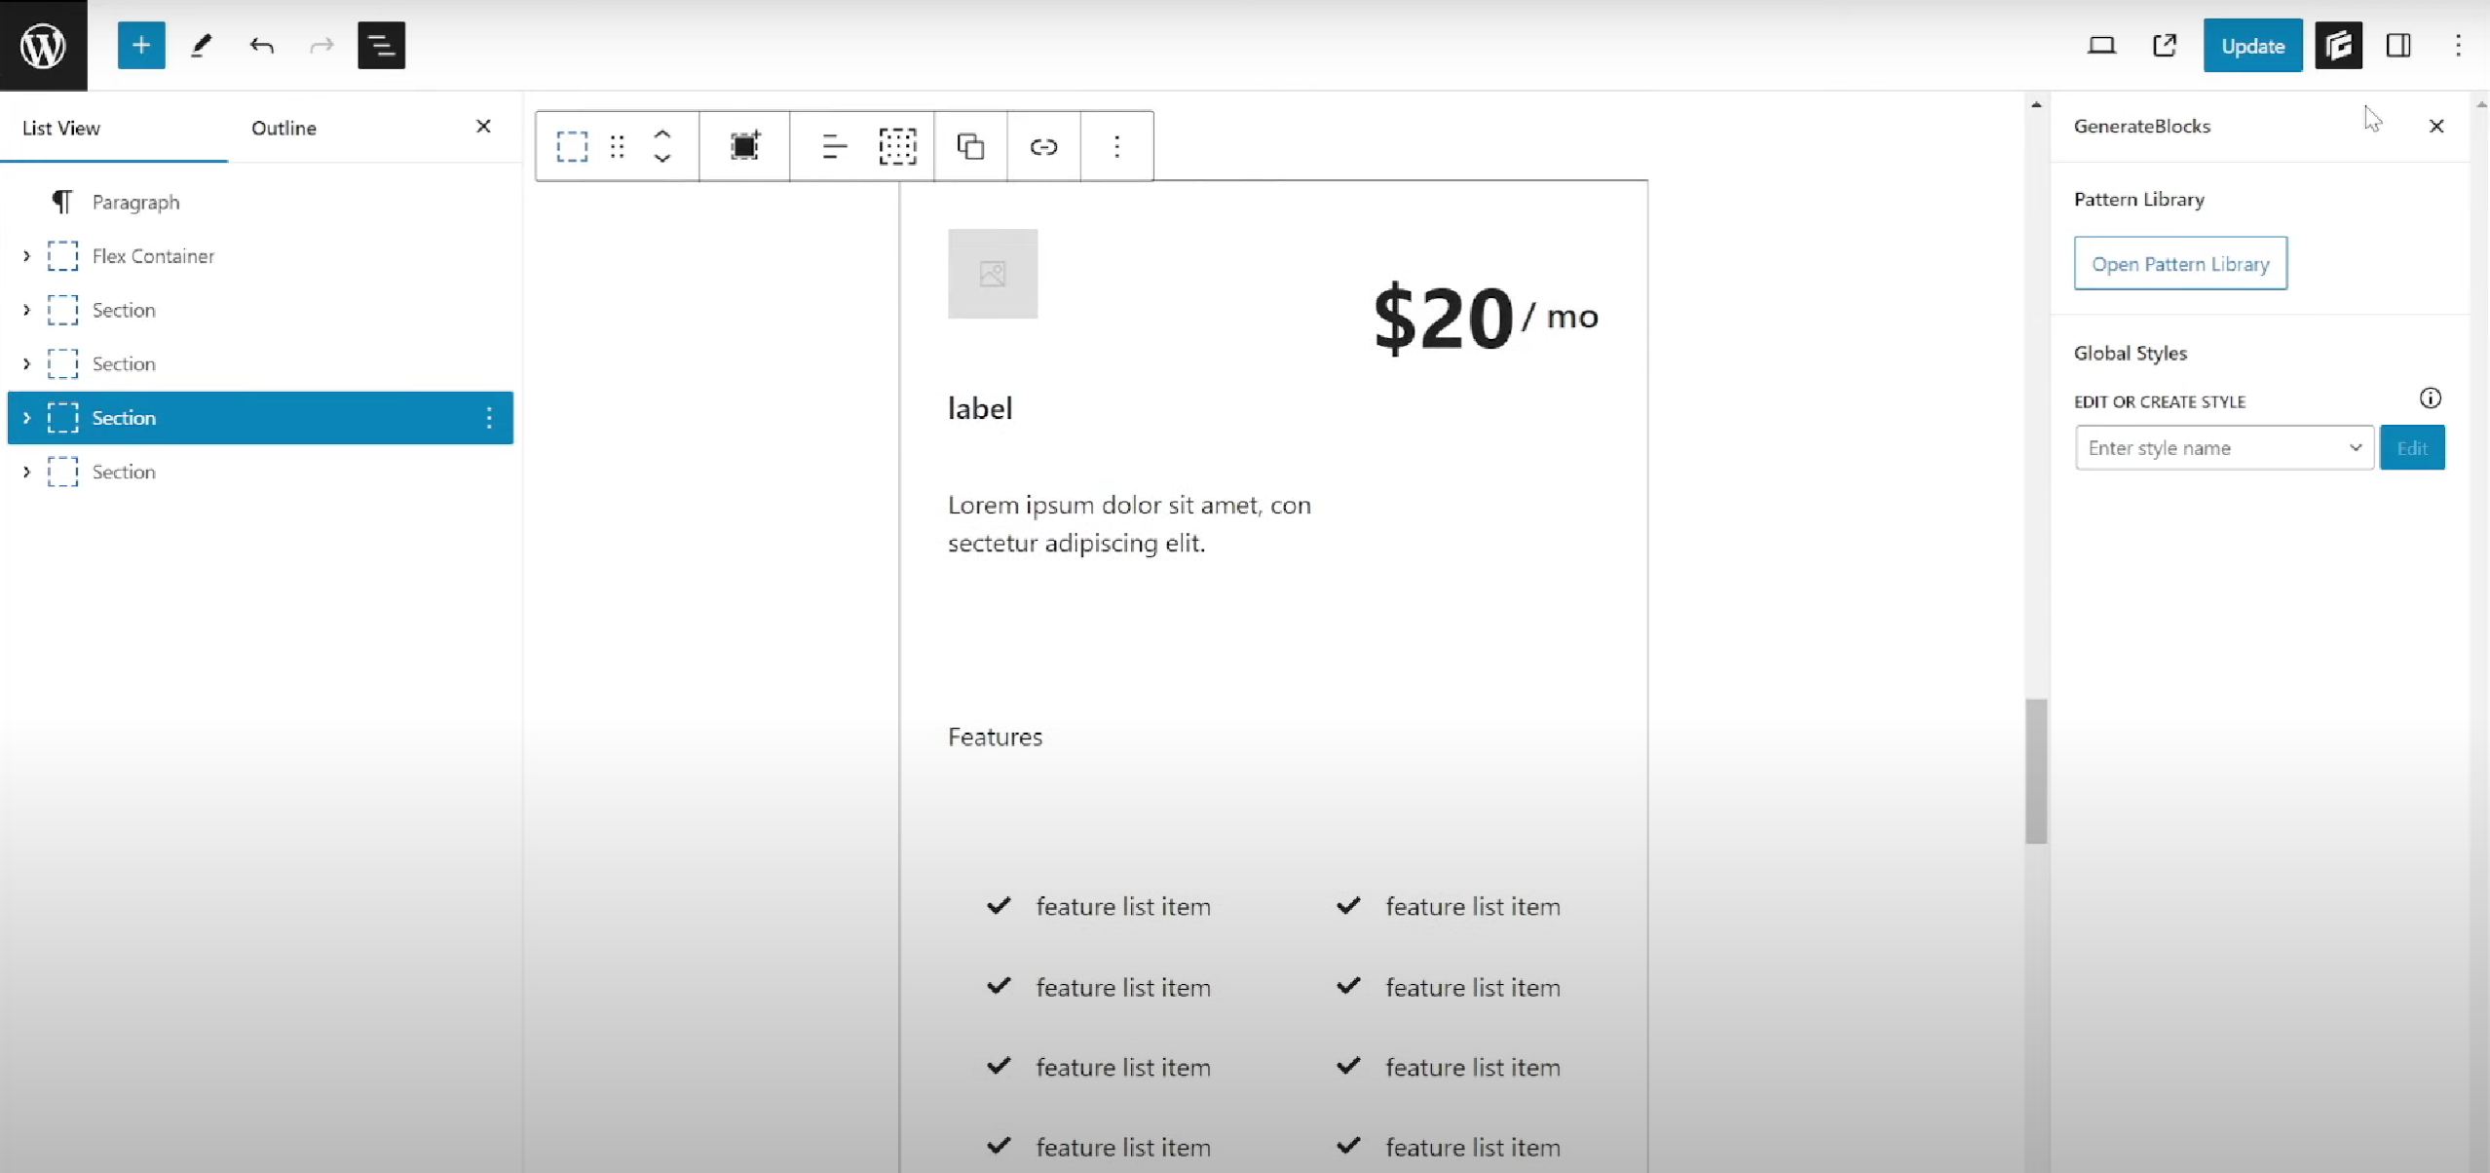This screenshot has width=2490, height=1173.
Task: Click the add to container icon
Action: click(745, 146)
